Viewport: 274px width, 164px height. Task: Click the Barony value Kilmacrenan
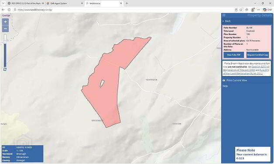(22, 157)
